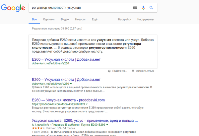The height and width of the screenshot is (136, 199).
Task: Click the feedback icon beside Оставить отзыв
Action: [x=133, y=71]
